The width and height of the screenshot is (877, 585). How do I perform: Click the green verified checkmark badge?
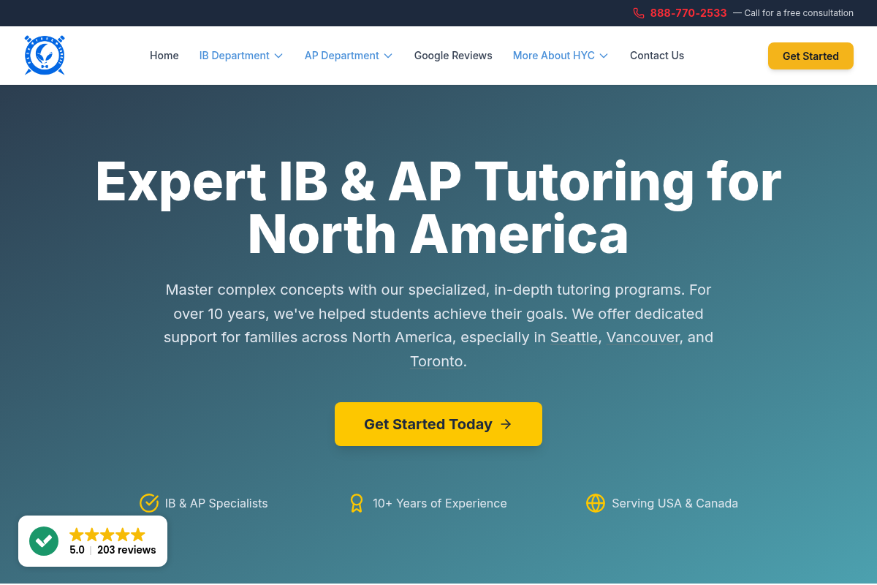click(x=44, y=541)
